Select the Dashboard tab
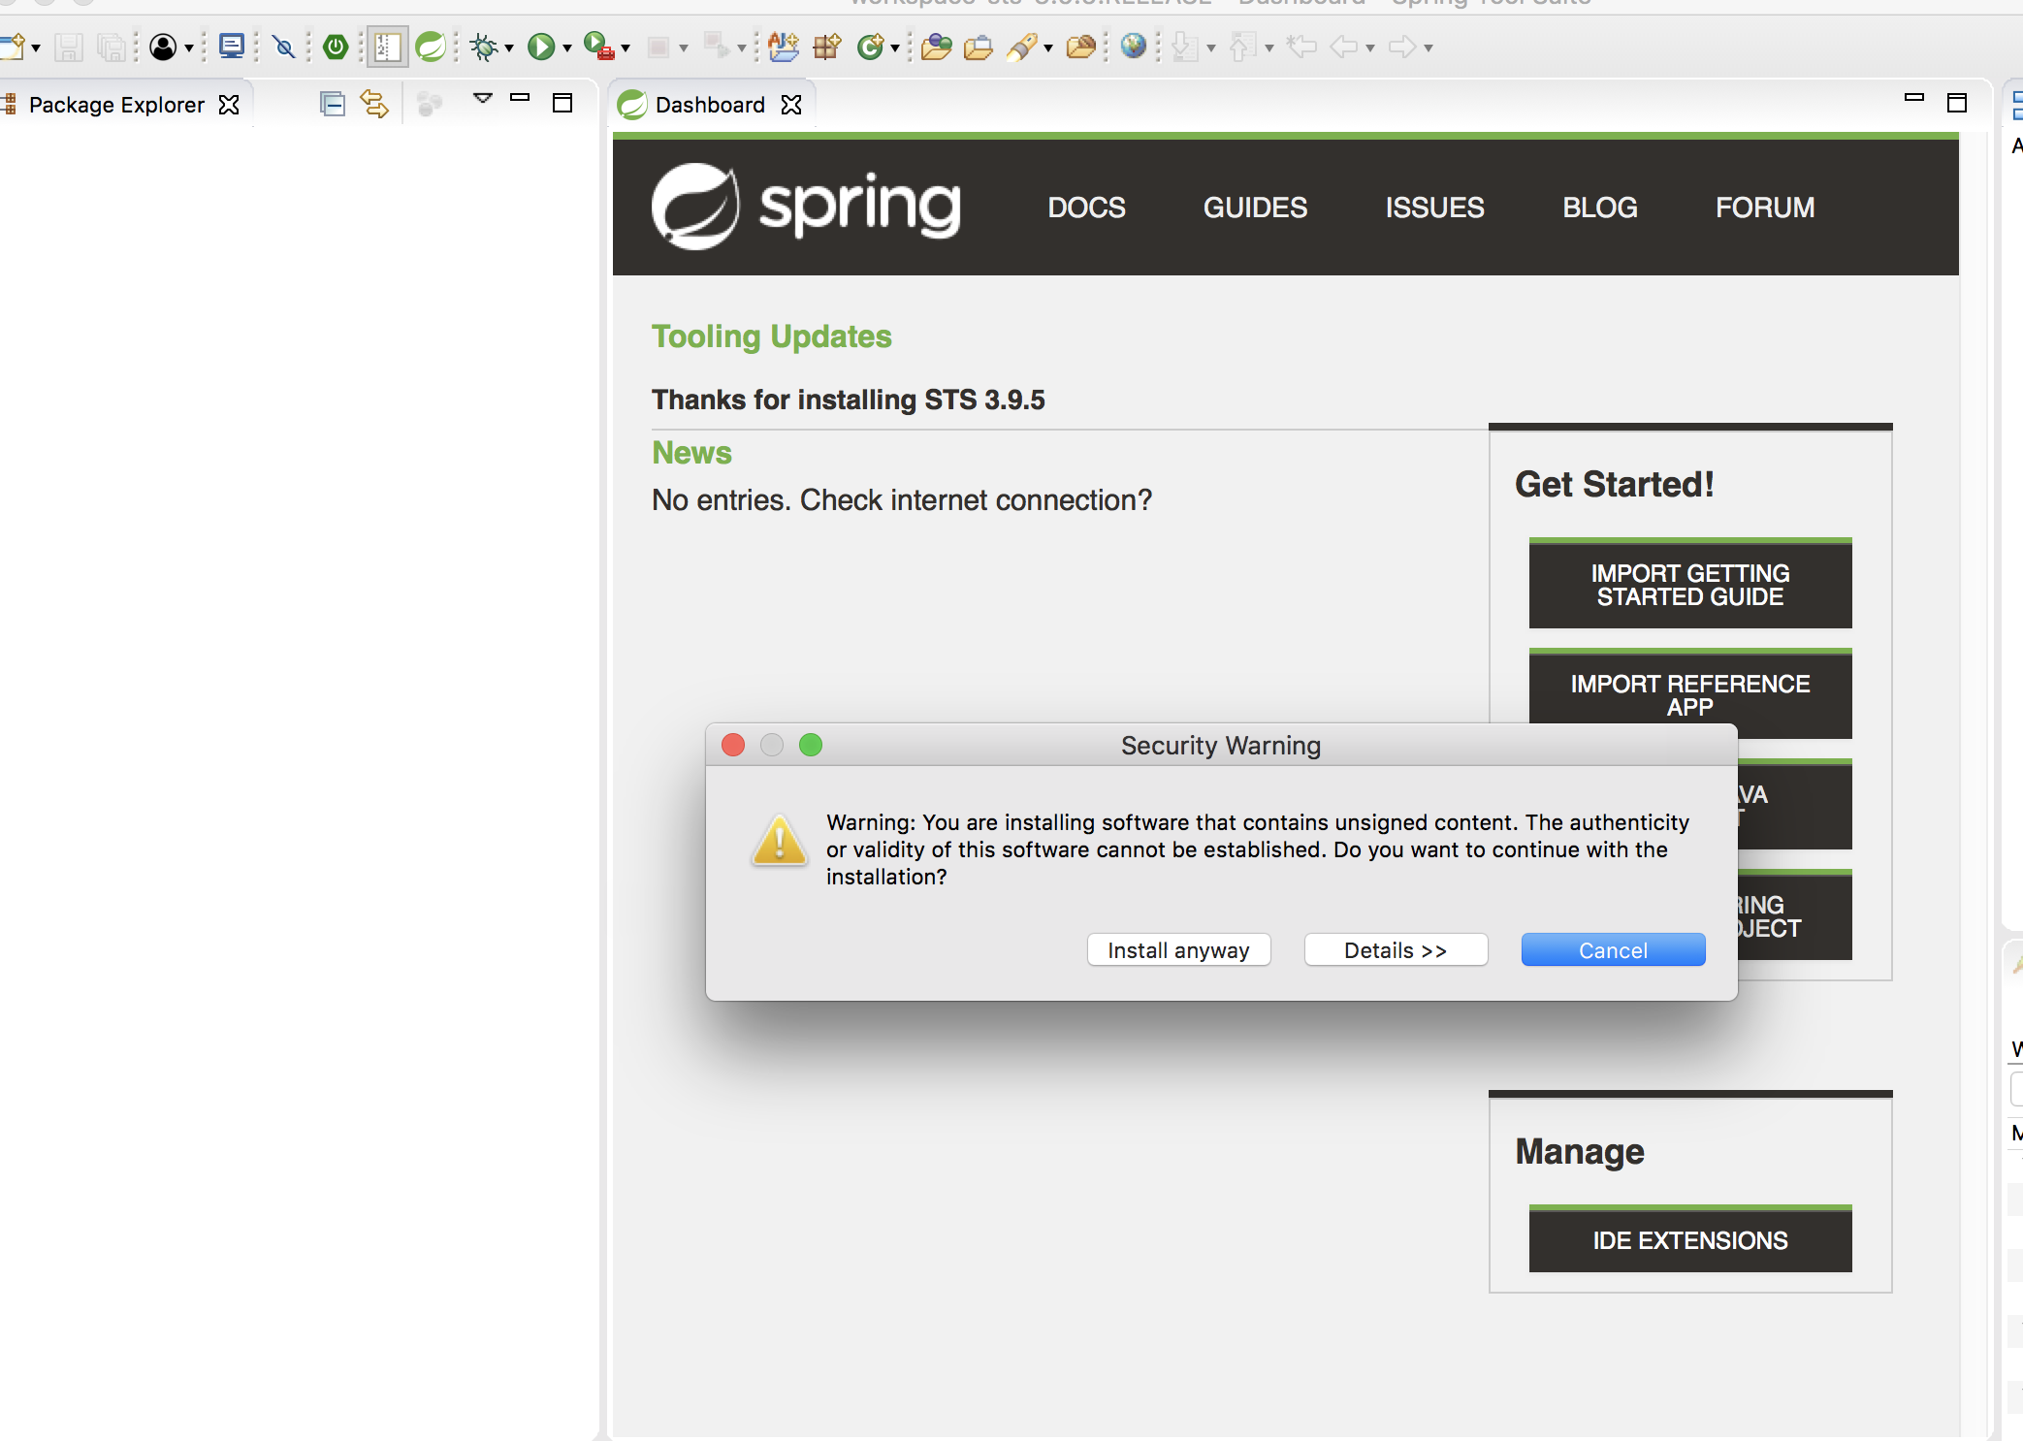The width and height of the screenshot is (2023, 1441). [x=709, y=105]
